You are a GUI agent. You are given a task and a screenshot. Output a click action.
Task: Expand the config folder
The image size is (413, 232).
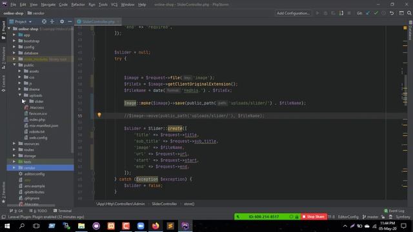tap(14, 47)
